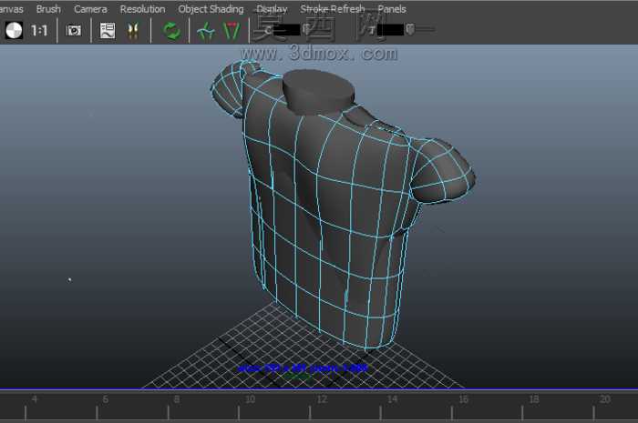Open the Panels menu

pos(391,9)
